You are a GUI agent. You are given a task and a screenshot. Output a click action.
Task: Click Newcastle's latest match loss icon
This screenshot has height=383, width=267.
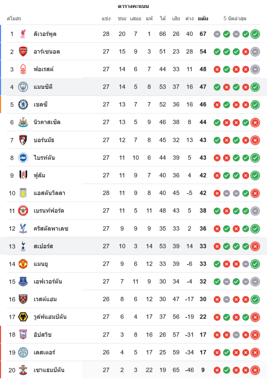(255, 123)
